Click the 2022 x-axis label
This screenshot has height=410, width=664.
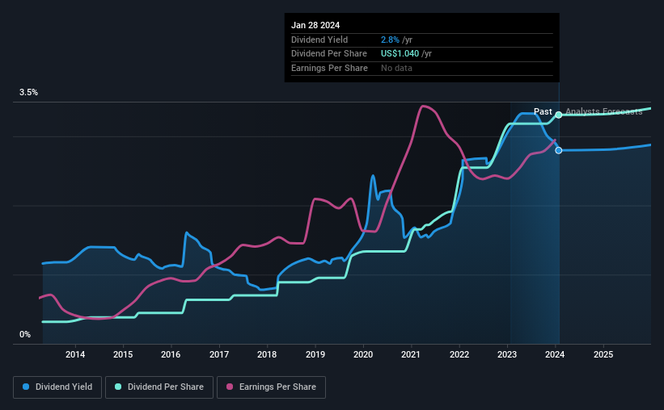459,354
